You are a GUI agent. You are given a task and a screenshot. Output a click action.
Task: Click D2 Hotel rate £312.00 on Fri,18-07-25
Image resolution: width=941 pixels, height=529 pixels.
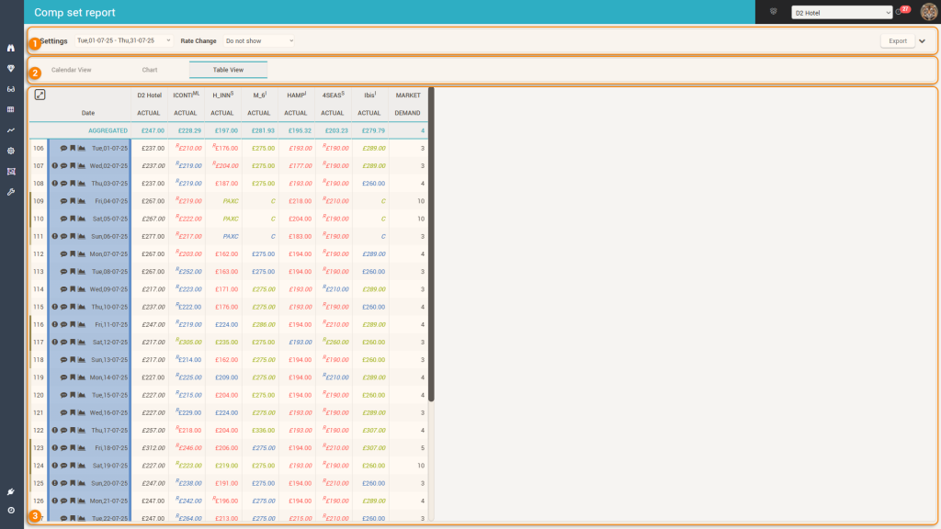coord(153,448)
